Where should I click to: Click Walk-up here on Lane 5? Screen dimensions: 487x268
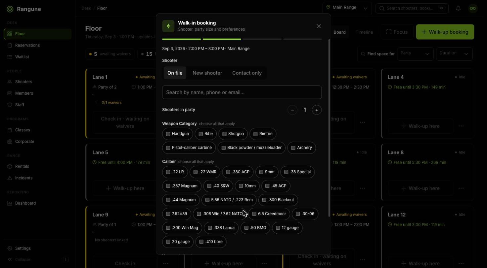pyautogui.click(x=125, y=188)
